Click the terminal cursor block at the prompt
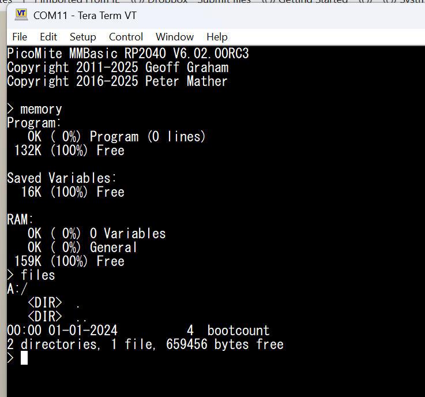This screenshot has height=397, width=425. pyautogui.click(x=24, y=358)
